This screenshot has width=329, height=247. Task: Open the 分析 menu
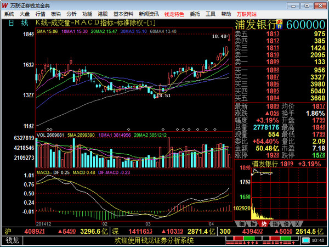click(71, 14)
